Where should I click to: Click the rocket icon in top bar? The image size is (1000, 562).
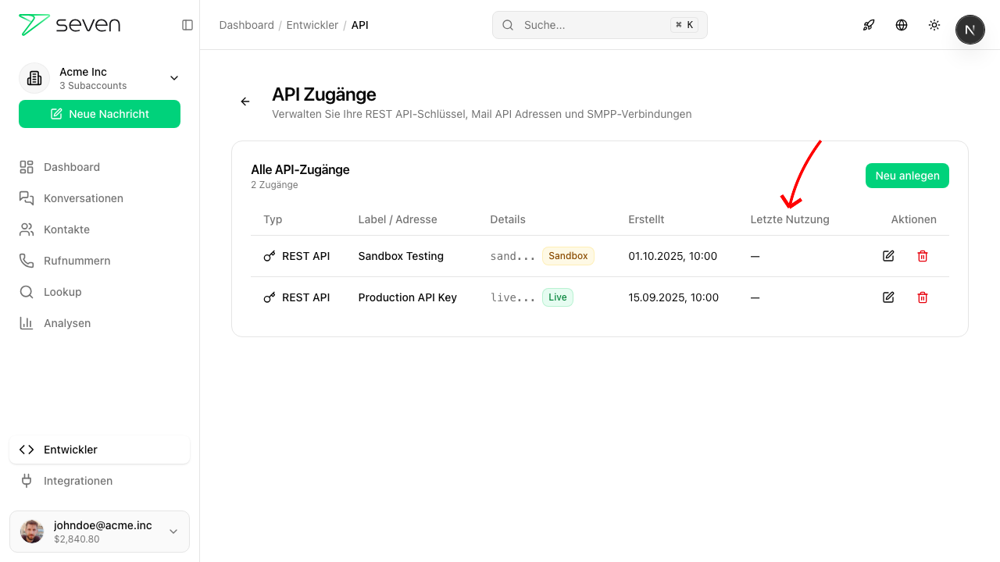click(869, 24)
